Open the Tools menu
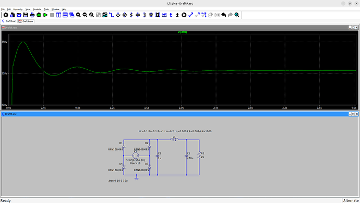 (46, 9)
